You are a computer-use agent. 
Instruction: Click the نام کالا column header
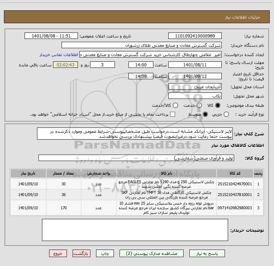167,173
